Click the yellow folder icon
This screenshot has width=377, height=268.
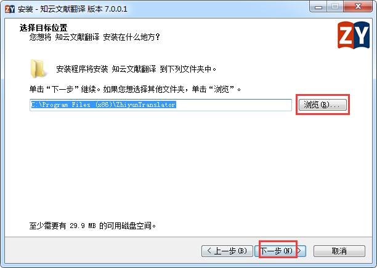coord(38,69)
